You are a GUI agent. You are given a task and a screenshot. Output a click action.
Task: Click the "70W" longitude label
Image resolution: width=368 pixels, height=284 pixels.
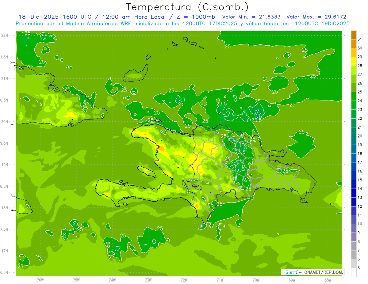256,280
